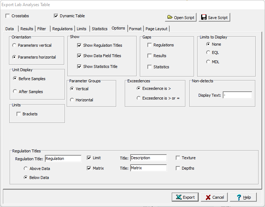
Task: Choose After Samples unit display
Action: click(x=15, y=92)
